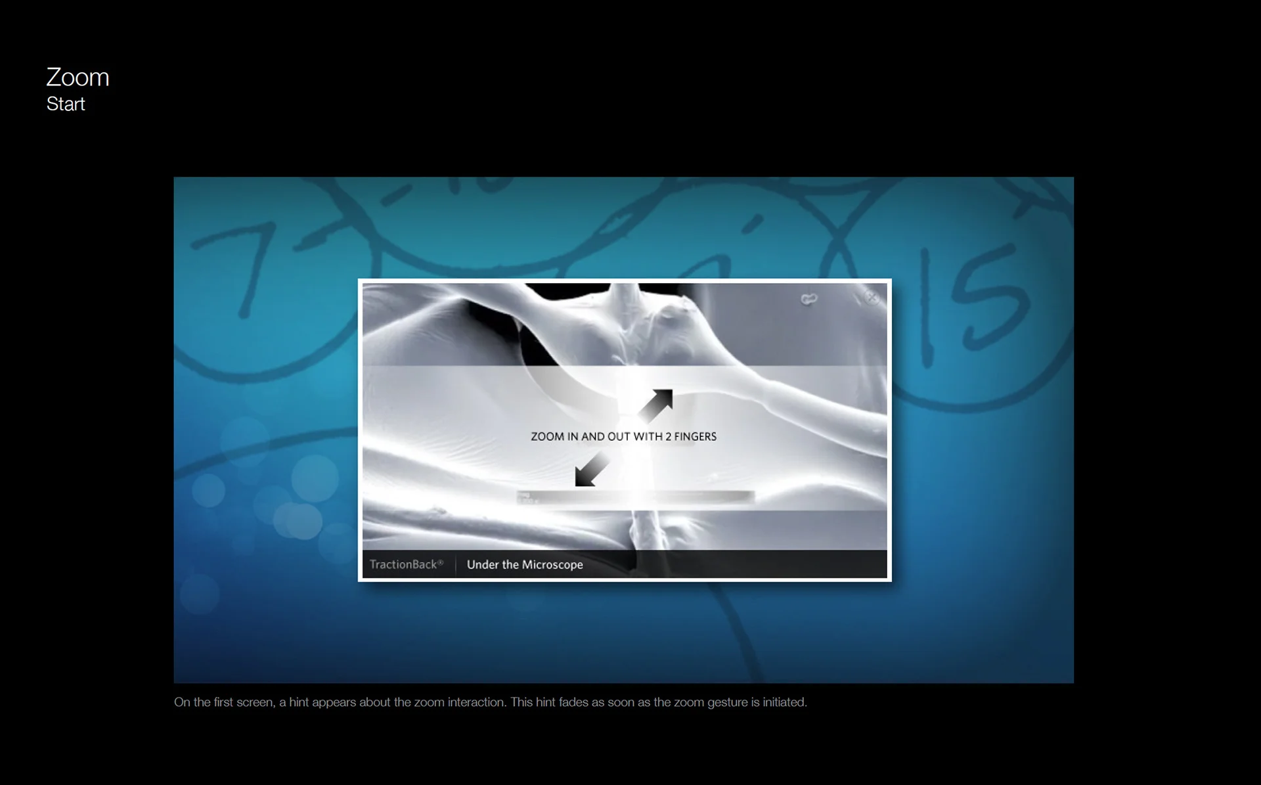Tap the lower-left pointing zoom arrow
1261x785 pixels.
[590, 470]
